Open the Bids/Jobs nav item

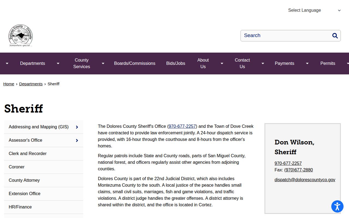[x=176, y=63]
